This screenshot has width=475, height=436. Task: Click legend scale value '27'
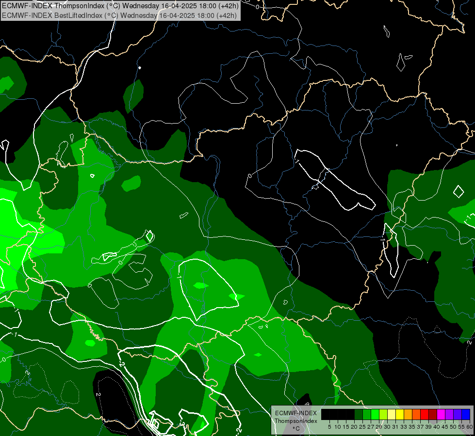point(371,427)
